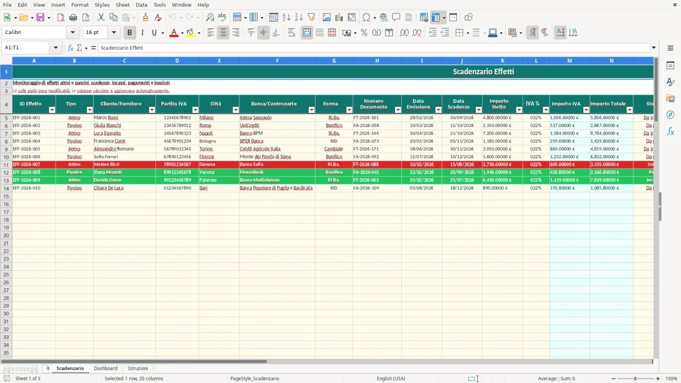The height and width of the screenshot is (383, 681).
Task: Click the AutoFilter funnel icon
Action: click(x=311, y=18)
